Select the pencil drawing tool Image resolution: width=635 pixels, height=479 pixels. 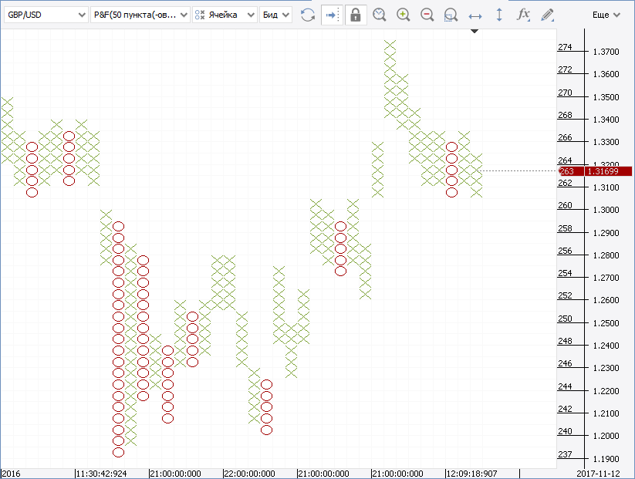tap(547, 15)
